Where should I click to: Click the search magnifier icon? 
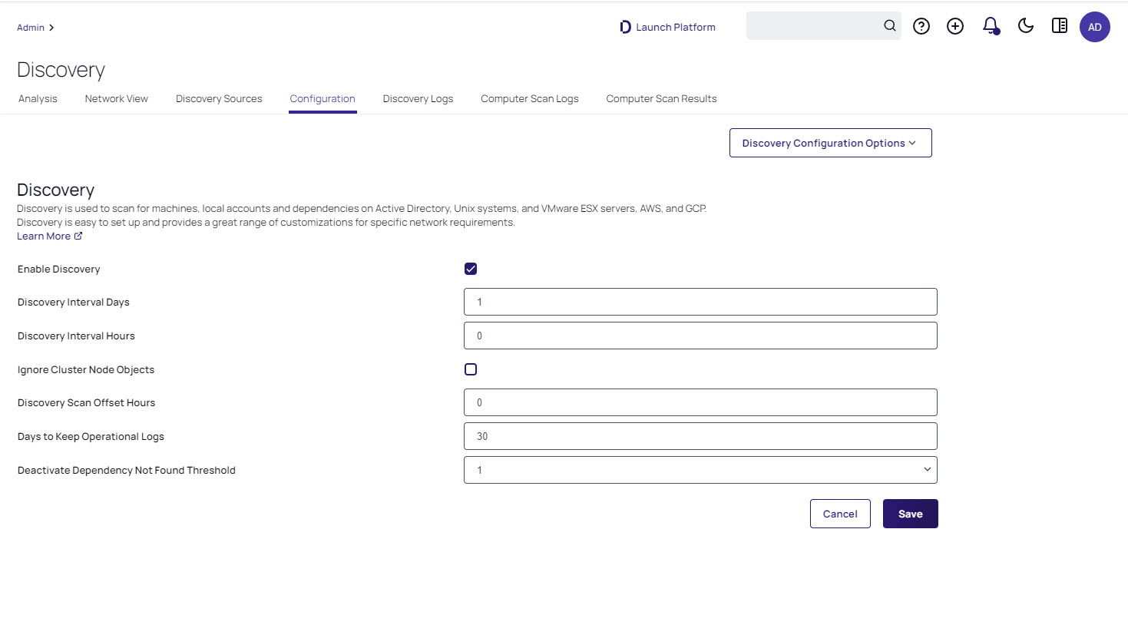click(889, 26)
